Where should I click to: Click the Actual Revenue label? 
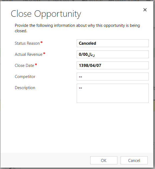click(28, 54)
